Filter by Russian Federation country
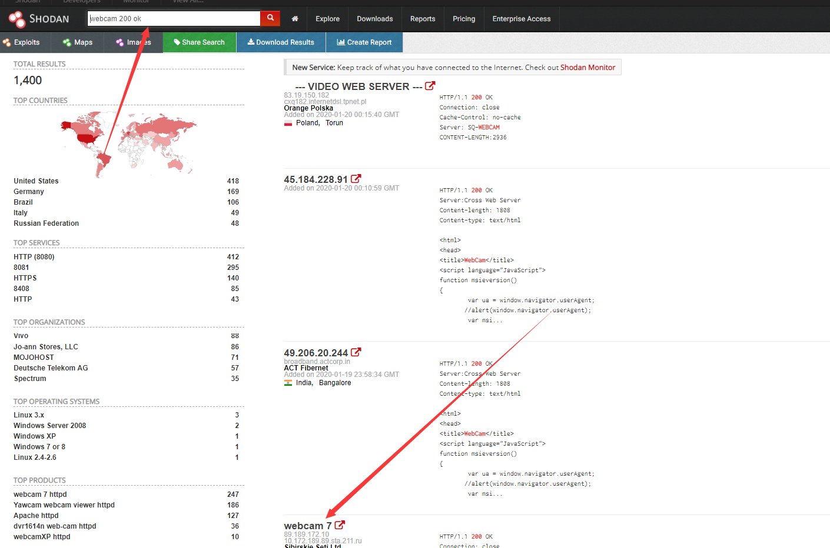Screen dimensions: 830x548 tap(47, 223)
